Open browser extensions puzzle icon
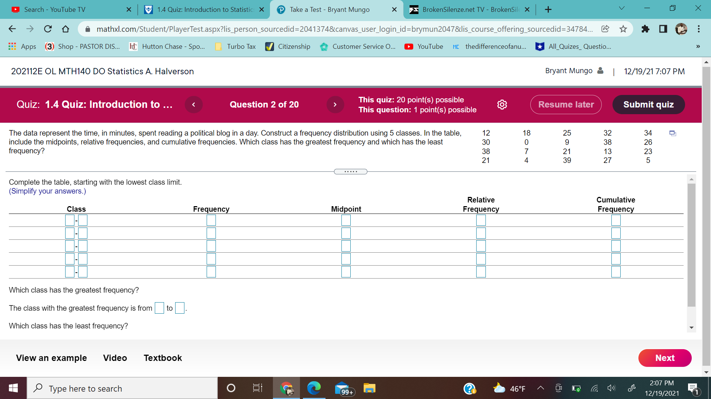 click(x=645, y=29)
